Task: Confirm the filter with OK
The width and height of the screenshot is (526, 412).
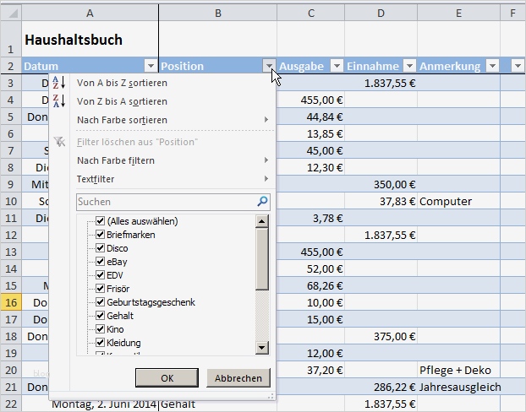Action: tap(167, 378)
